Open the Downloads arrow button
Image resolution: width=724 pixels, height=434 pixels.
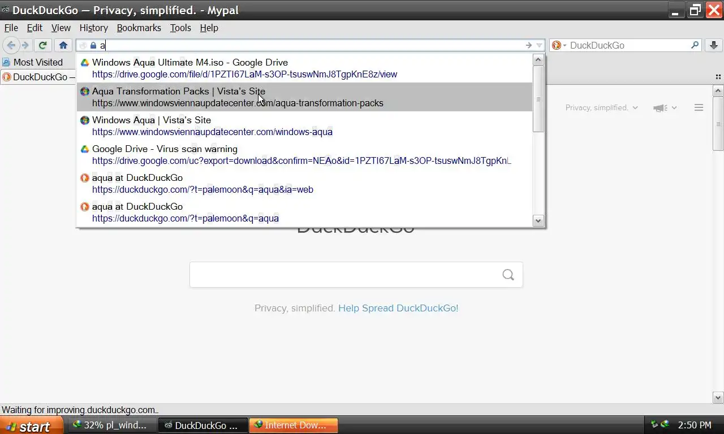tap(714, 45)
